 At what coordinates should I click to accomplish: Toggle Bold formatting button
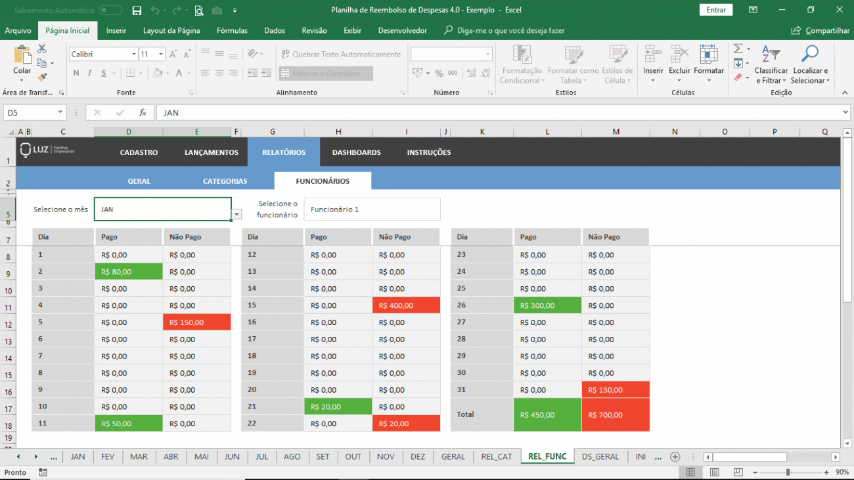76,74
